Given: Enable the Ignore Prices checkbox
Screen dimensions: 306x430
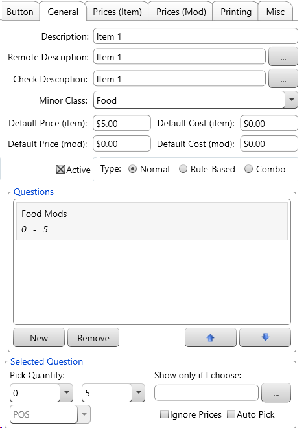Looking at the screenshot, I should (164, 414).
